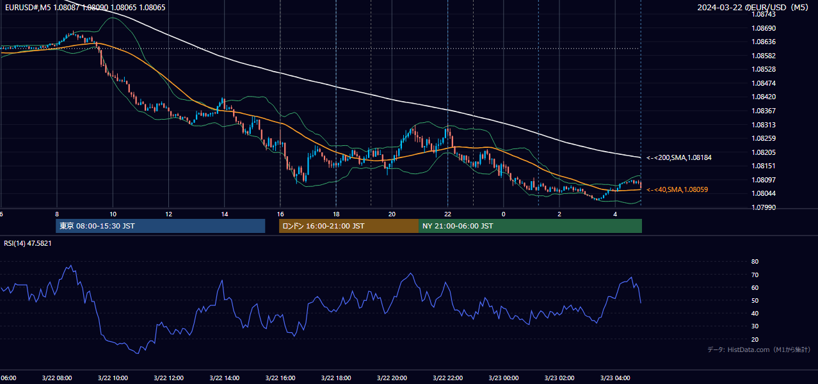Click the '<--<200,SMA,1.08184' moving average label
Screen dimensions: 818x384
click(678, 157)
